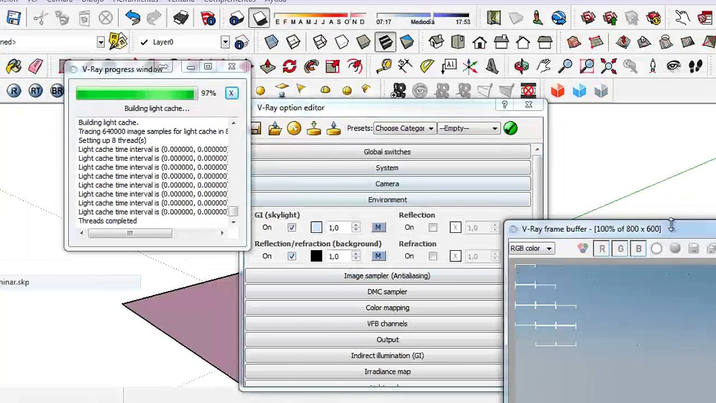Collapse the Environment rollout
The height and width of the screenshot is (403, 716).
point(387,200)
